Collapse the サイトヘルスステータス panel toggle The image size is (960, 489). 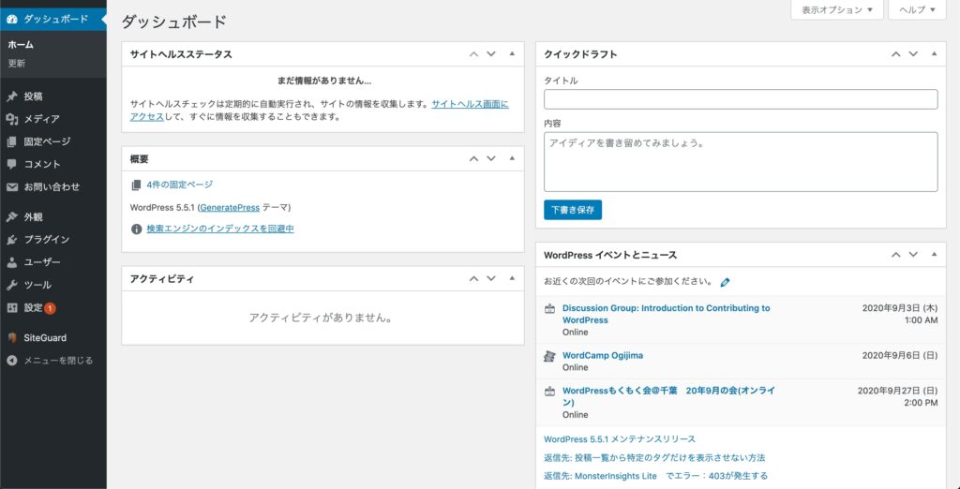512,53
